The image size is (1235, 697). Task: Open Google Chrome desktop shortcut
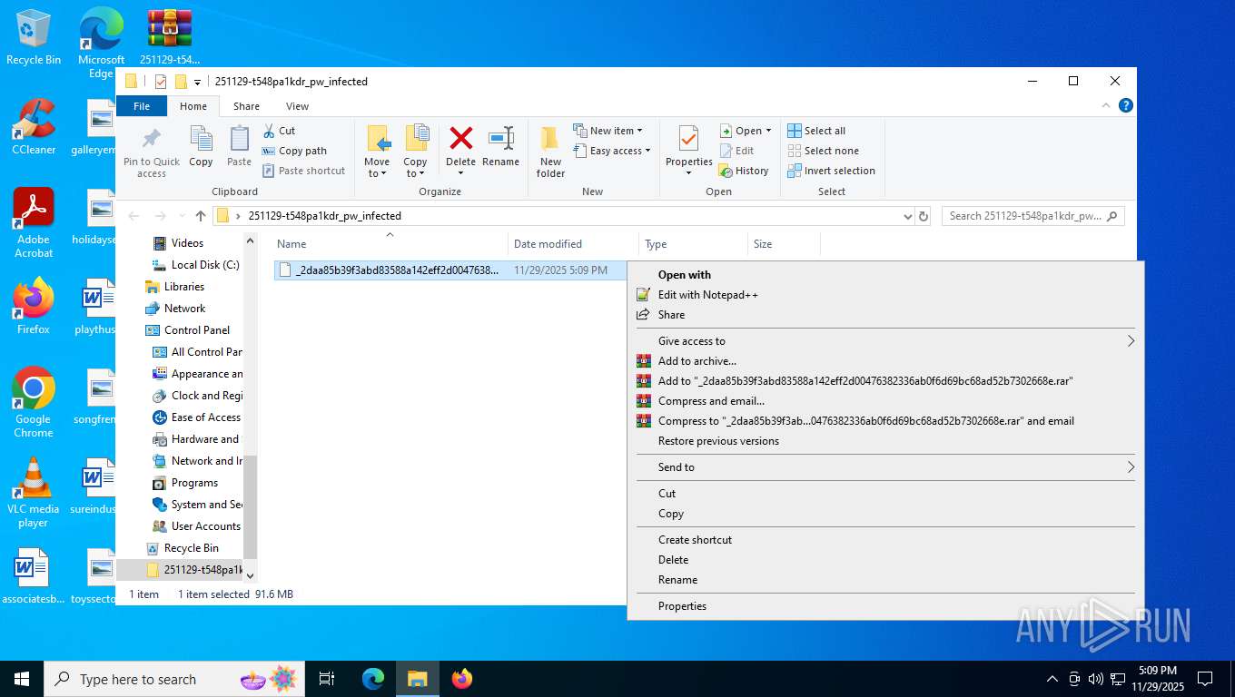34,403
